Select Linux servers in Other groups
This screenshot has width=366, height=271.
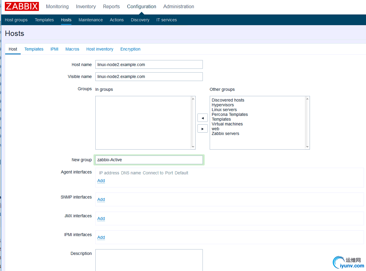[224, 110]
